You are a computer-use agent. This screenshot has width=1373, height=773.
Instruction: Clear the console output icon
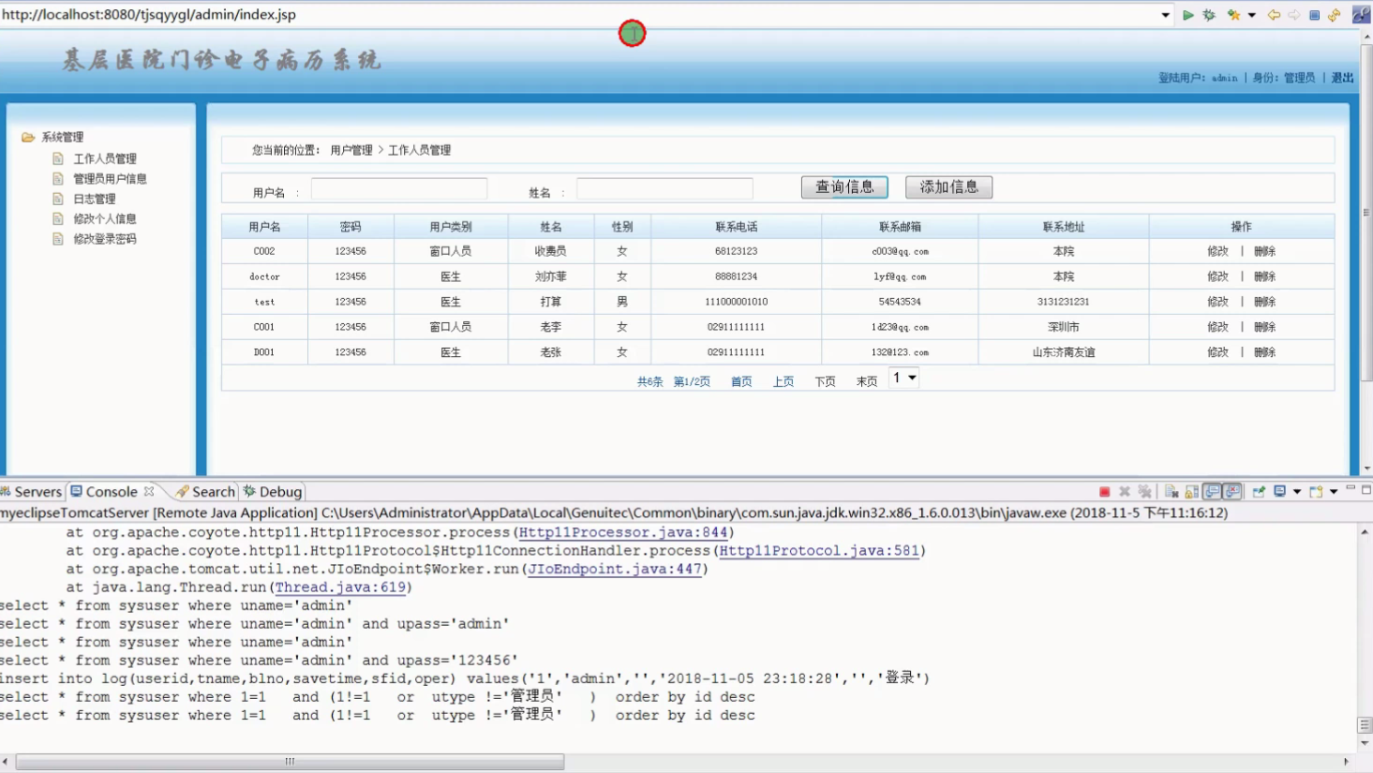(1172, 492)
